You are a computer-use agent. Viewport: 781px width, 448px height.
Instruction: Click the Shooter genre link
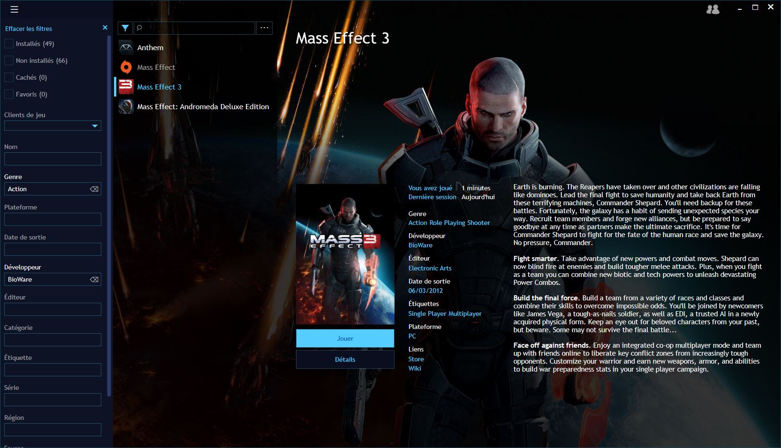(478, 223)
